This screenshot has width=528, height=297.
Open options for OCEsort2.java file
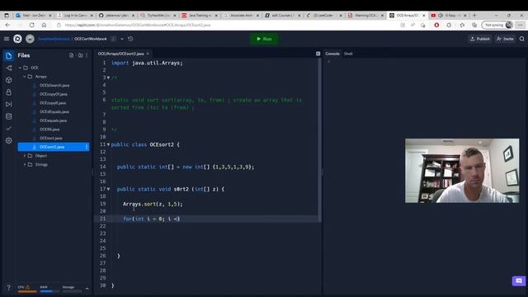[x=87, y=147]
